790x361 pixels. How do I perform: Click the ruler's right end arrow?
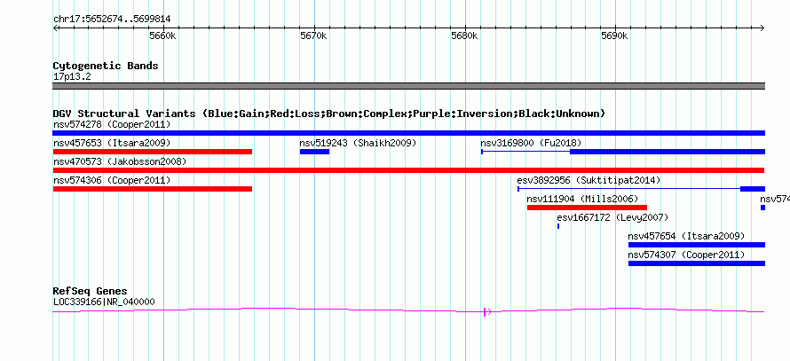click(x=762, y=28)
